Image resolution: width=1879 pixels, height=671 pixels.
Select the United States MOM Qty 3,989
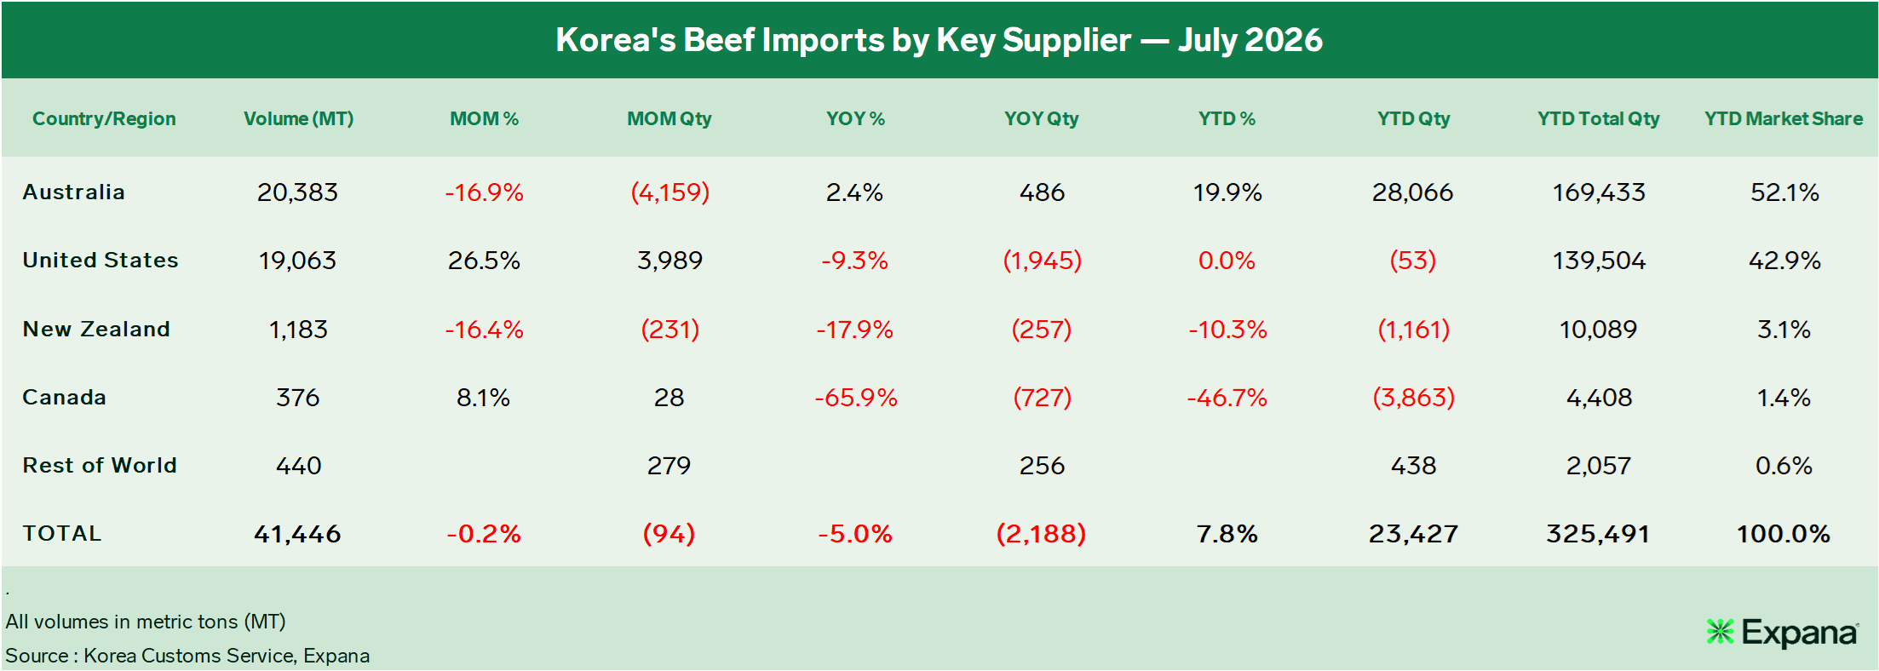[x=669, y=261]
